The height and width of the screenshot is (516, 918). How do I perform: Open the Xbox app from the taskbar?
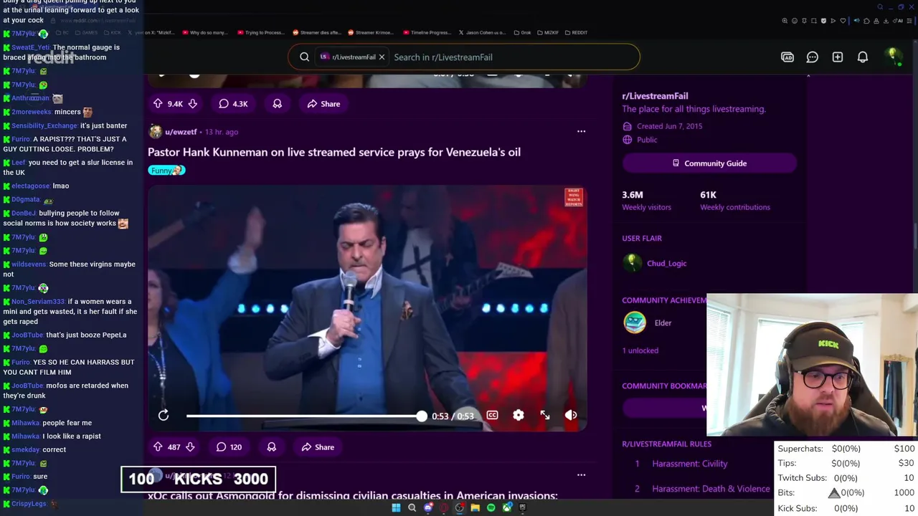[507, 507]
